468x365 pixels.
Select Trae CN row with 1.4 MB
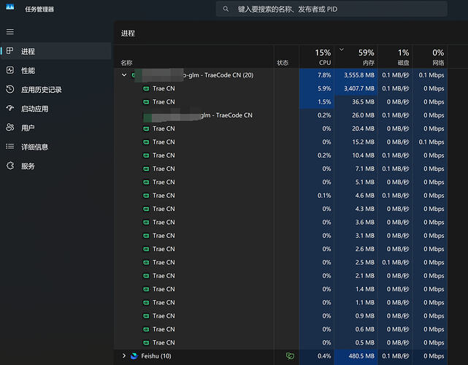pos(280,289)
